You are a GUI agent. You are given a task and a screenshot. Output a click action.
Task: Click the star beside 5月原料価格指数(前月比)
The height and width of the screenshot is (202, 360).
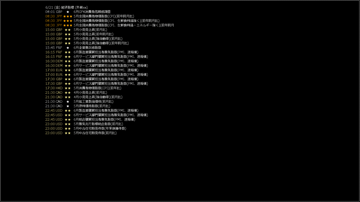[x=68, y=106]
